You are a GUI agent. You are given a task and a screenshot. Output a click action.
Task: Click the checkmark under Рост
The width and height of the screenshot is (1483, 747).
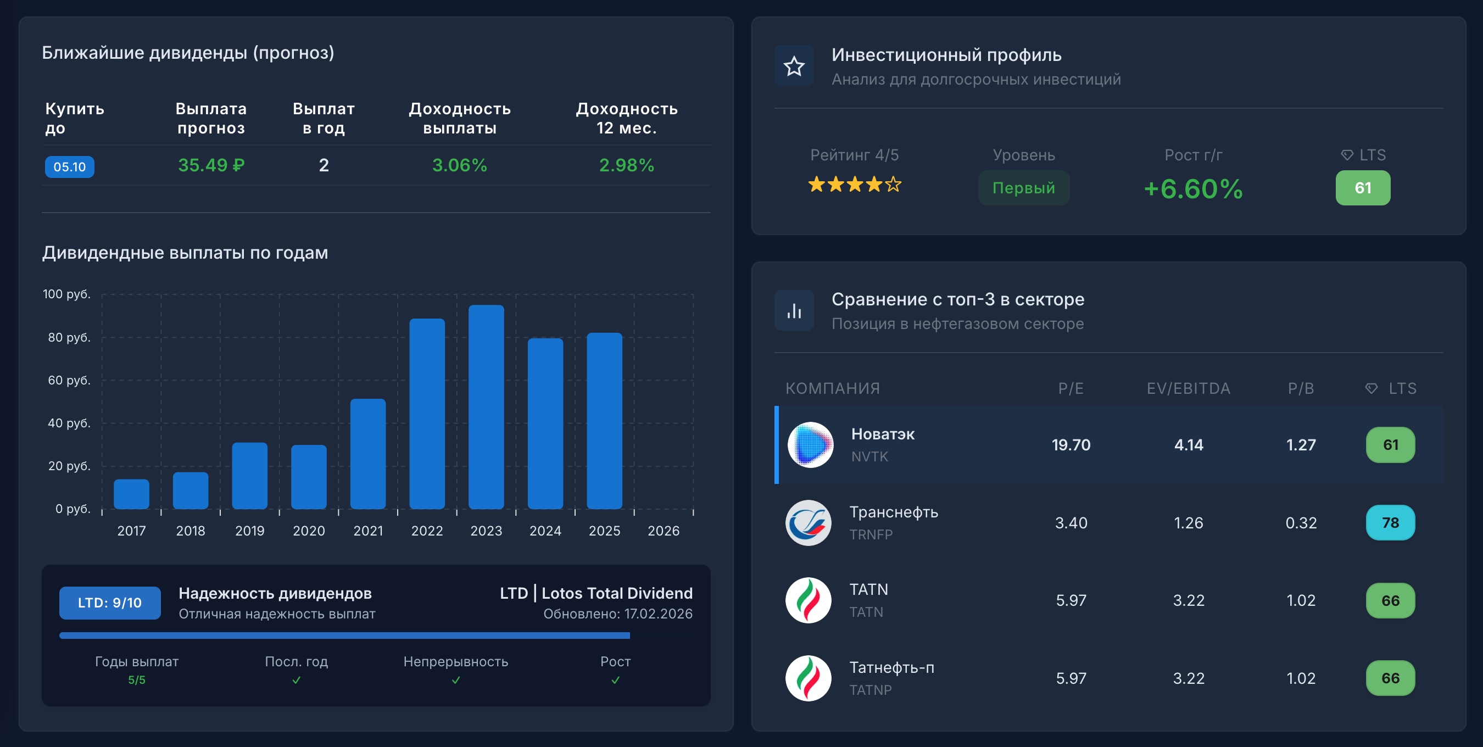tap(615, 680)
